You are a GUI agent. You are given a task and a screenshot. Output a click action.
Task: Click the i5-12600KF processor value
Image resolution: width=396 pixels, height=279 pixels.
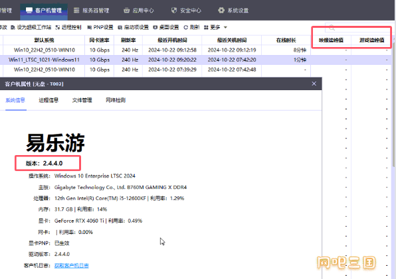[119, 198]
